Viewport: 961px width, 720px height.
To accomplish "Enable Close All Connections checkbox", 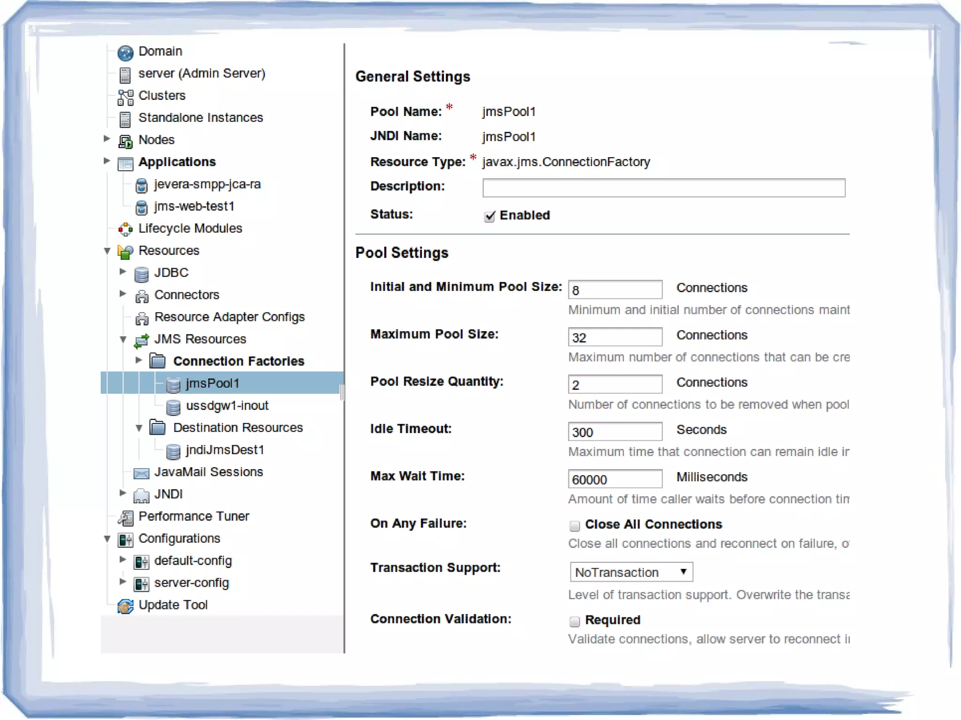I will pyautogui.click(x=574, y=525).
